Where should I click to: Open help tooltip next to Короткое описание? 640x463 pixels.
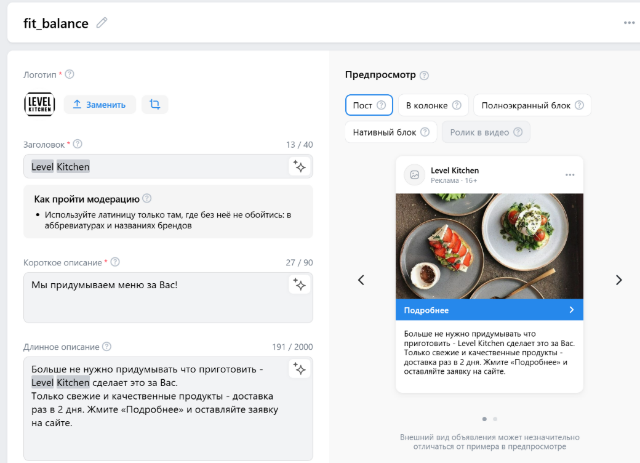pos(115,262)
